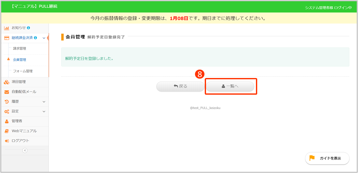The image size is (358, 173).
Task: Go to member list via 一覧へ
Action: coord(230,86)
